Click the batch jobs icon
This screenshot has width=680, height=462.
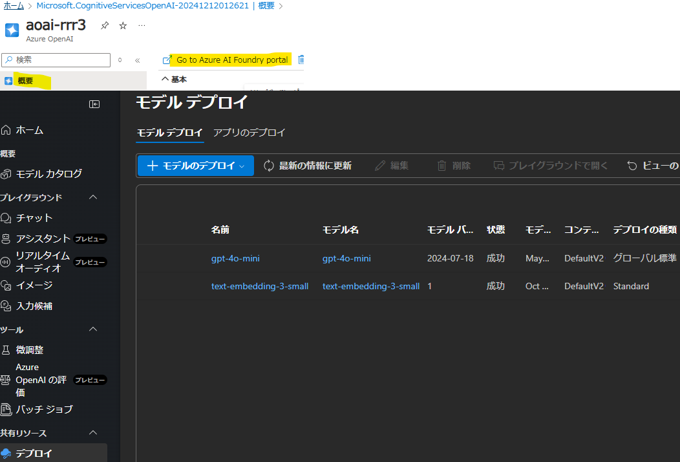[x=6, y=410]
